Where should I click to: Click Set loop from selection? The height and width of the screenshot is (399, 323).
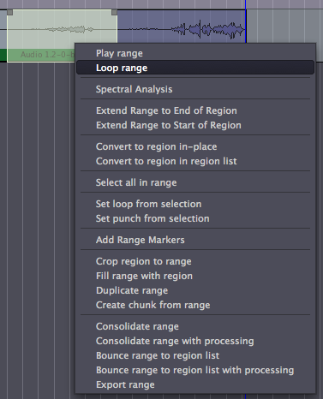(x=195, y=204)
